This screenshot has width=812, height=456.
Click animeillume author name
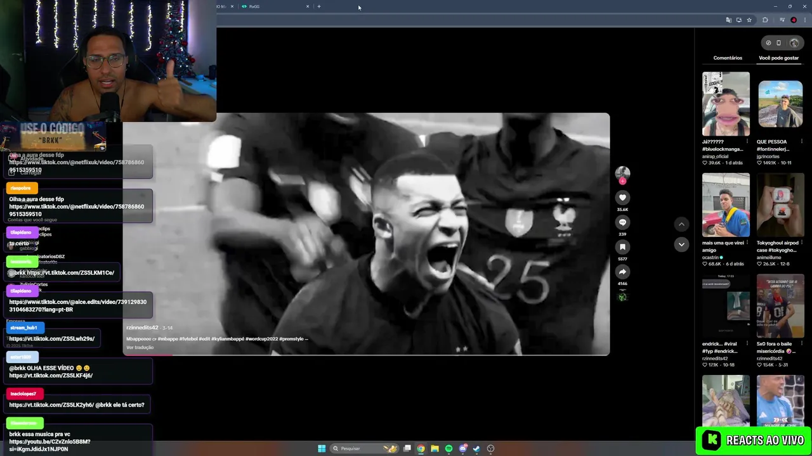[769, 257]
